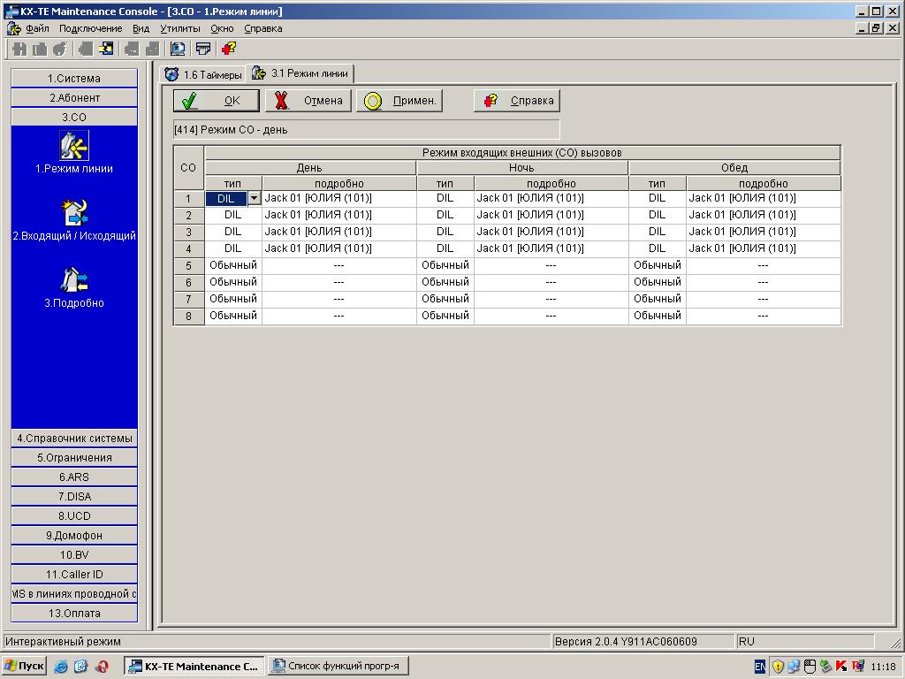Switch to 'Список функций прогр-я' taskbar window

(x=338, y=667)
